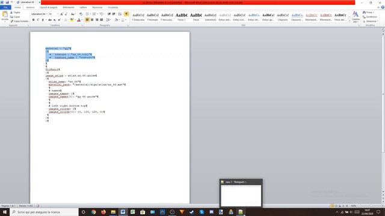Click the paragraph shading icon
Screen dimensions: 385x216
(x=116, y=20)
